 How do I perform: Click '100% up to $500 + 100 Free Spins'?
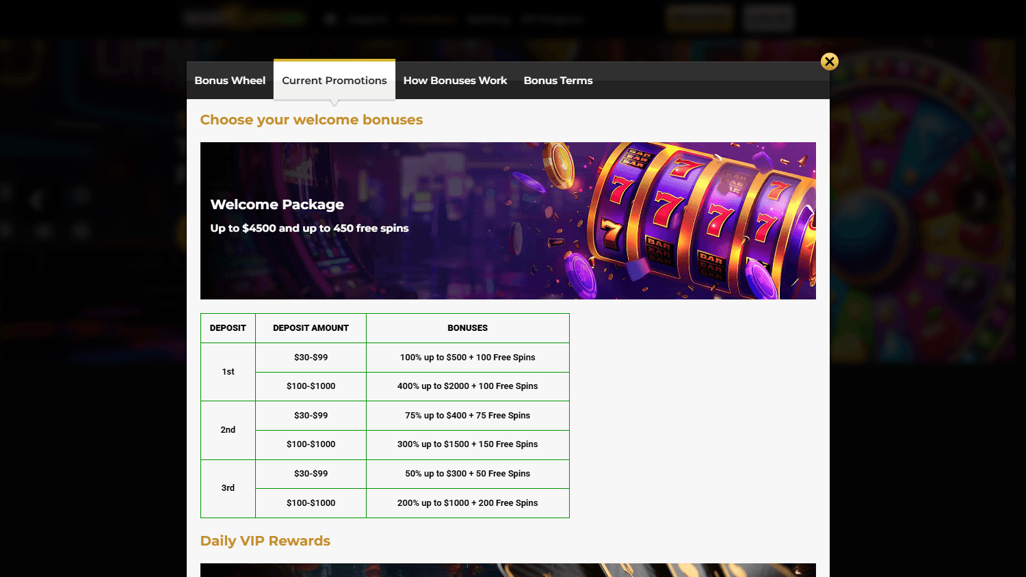click(x=468, y=358)
